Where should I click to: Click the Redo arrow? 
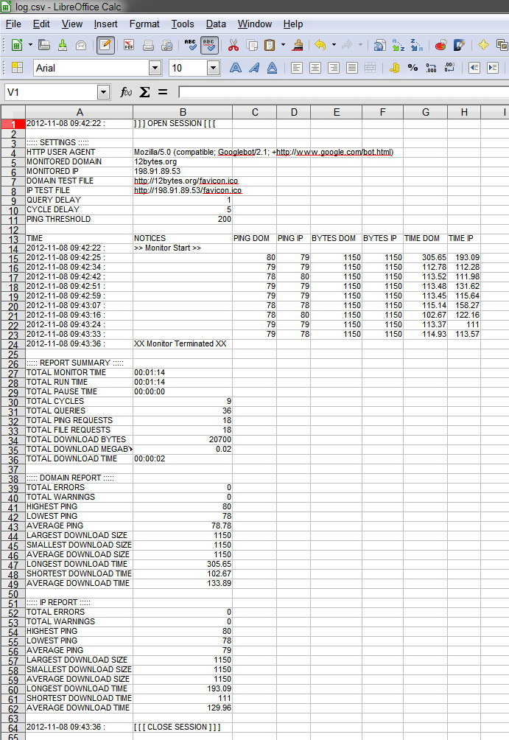pyautogui.click(x=347, y=45)
